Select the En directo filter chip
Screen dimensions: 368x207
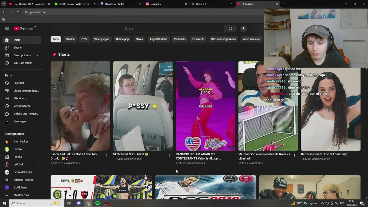click(198, 39)
